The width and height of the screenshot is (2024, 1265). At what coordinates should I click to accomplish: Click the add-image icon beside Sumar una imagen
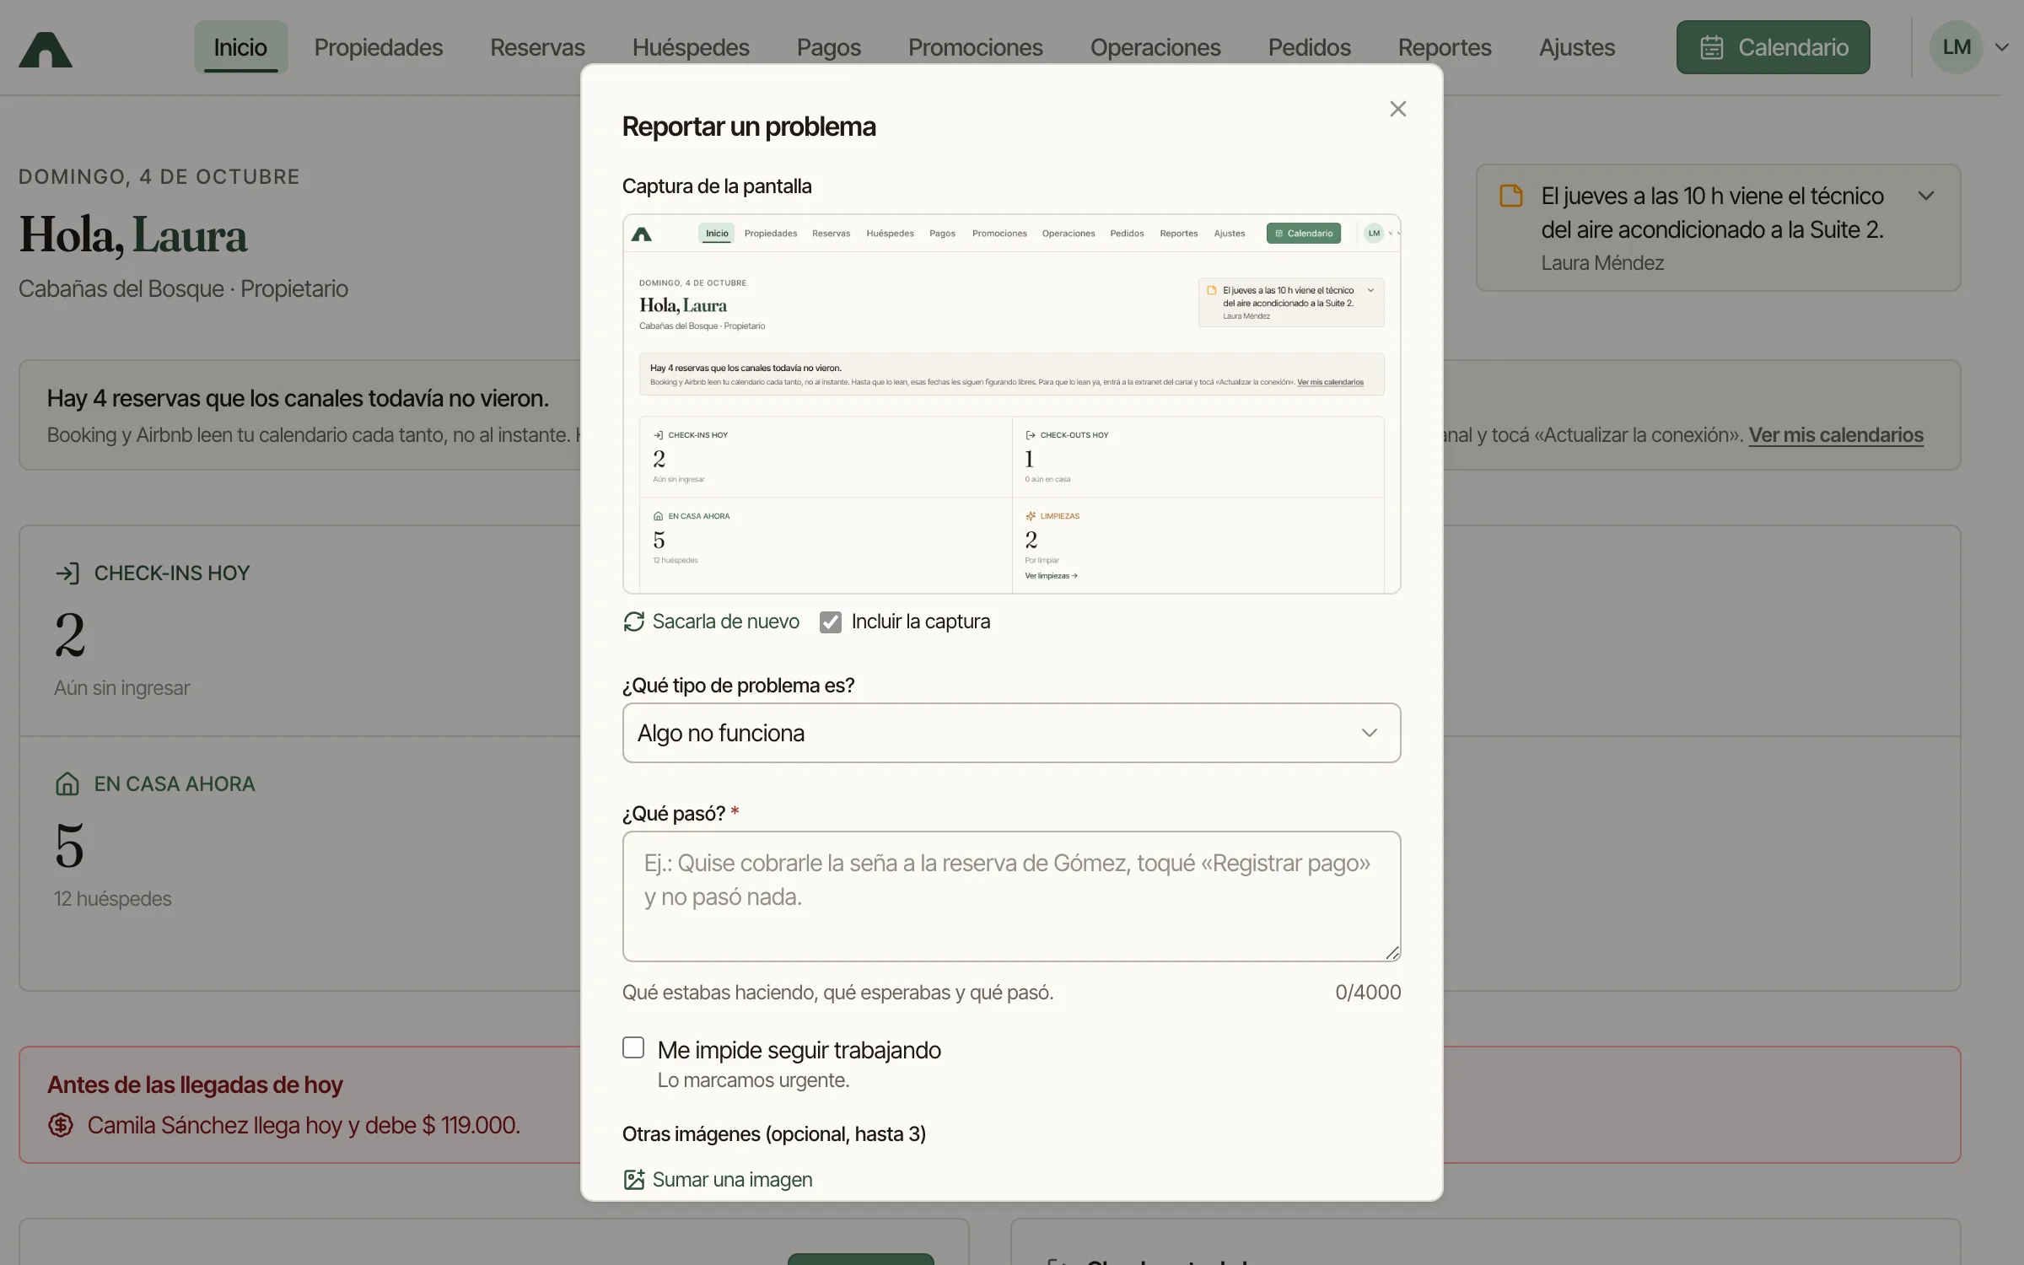pos(633,1179)
